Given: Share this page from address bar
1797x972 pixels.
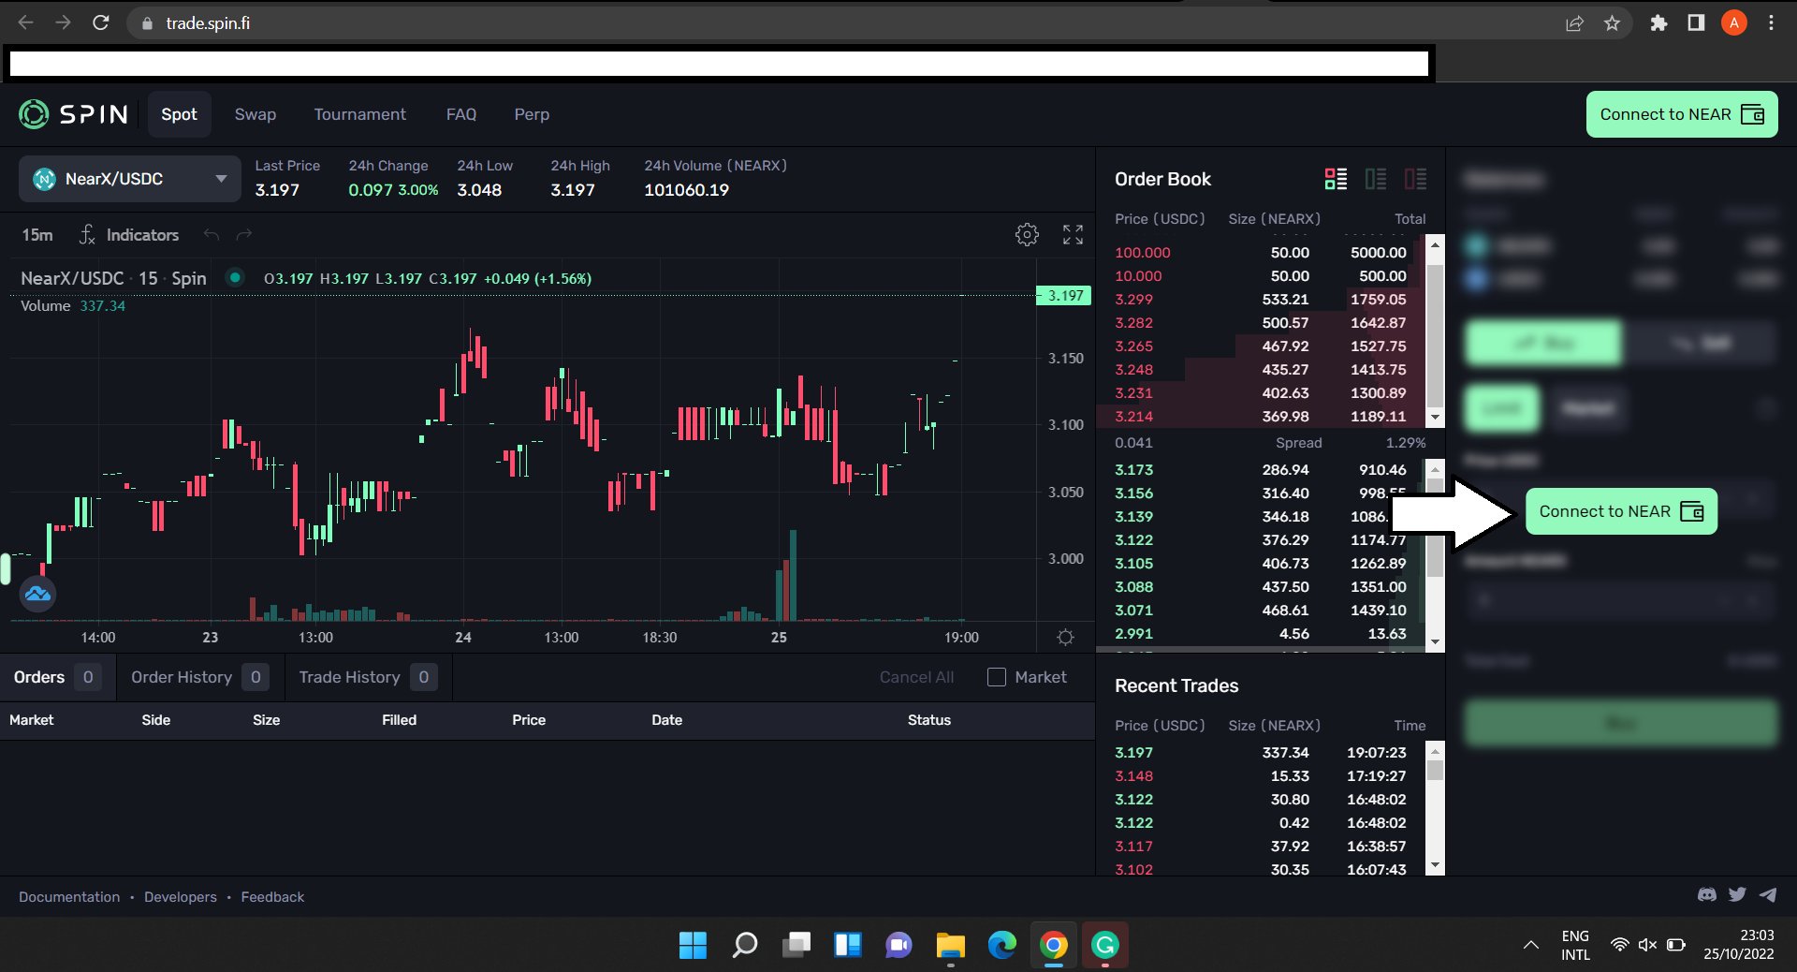Looking at the screenshot, I should pos(1574,23).
